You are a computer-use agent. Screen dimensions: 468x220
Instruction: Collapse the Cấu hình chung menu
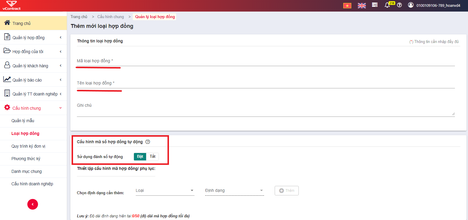(x=33, y=108)
